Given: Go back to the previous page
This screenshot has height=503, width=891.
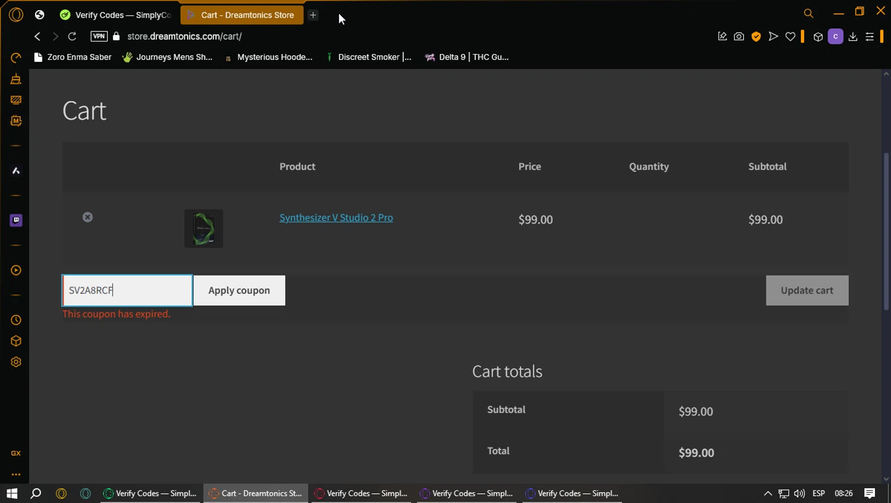Looking at the screenshot, I should point(37,36).
